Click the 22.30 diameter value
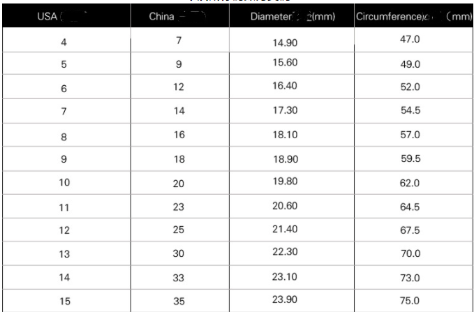The image size is (474, 312). (286, 254)
